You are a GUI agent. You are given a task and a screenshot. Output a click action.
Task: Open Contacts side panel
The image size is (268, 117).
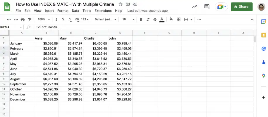[263, 62]
